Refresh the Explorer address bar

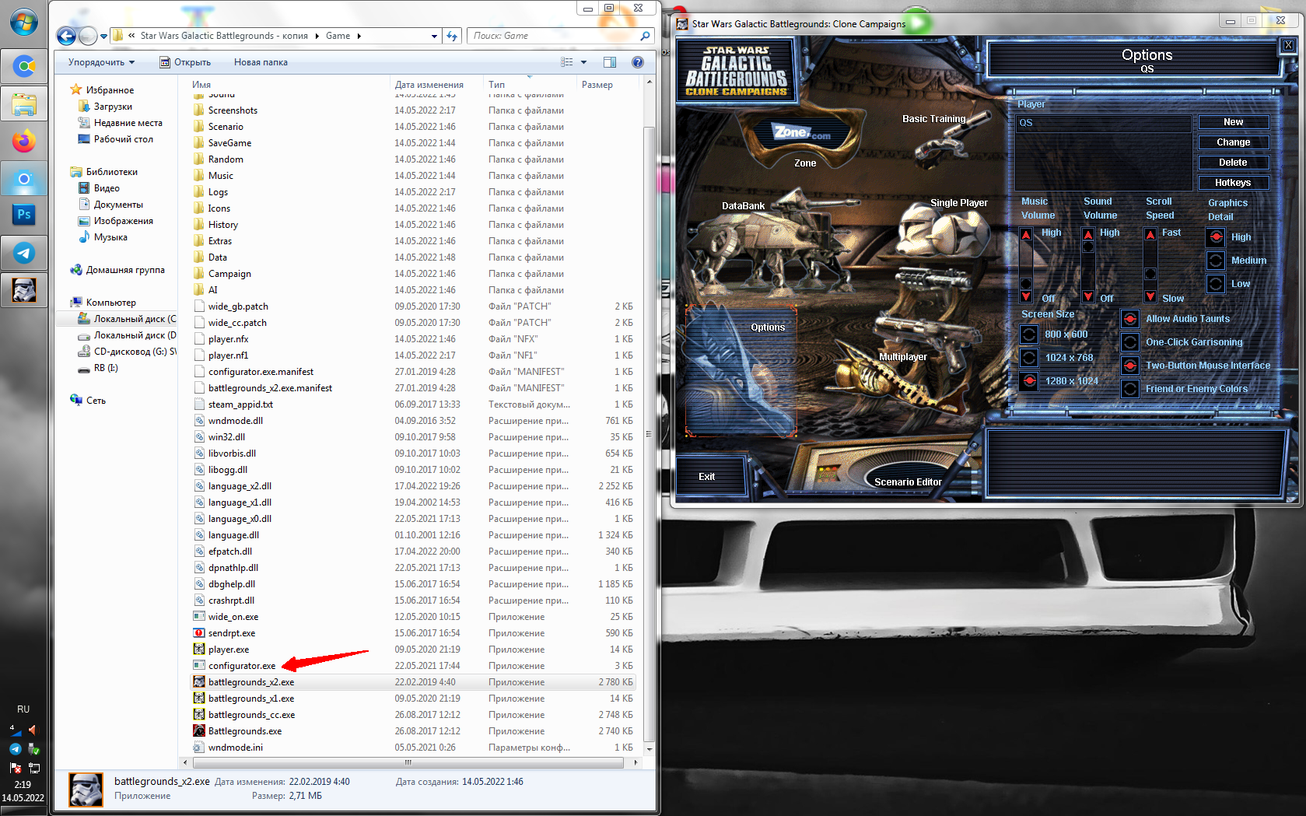[453, 36]
